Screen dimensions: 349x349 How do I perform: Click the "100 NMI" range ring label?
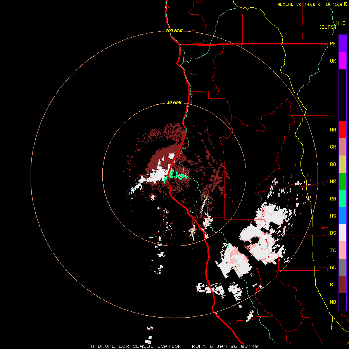click(x=174, y=31)
